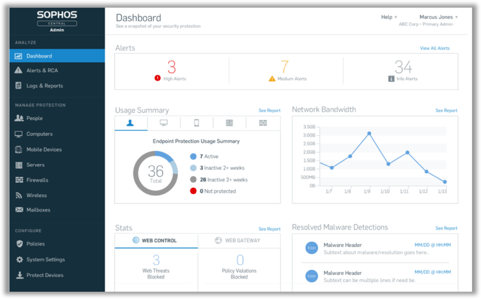Screen dimensions: 481x299
Task: Click the Info Alerts square icon
Action: tap(391, 79)
